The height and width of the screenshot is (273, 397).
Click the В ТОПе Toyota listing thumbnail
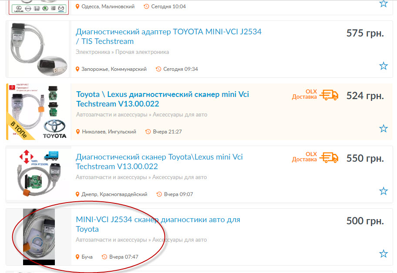pos(38,112)
